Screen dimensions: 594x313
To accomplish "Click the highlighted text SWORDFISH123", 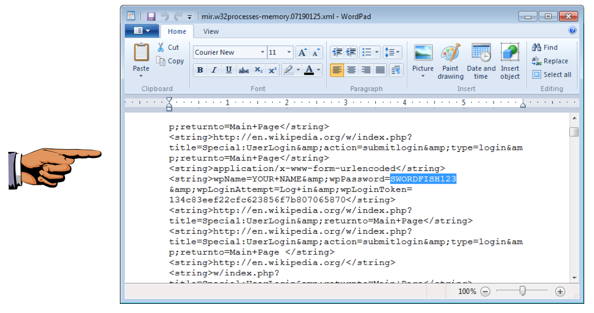I will pyautogui.click(x=423, y=179).
